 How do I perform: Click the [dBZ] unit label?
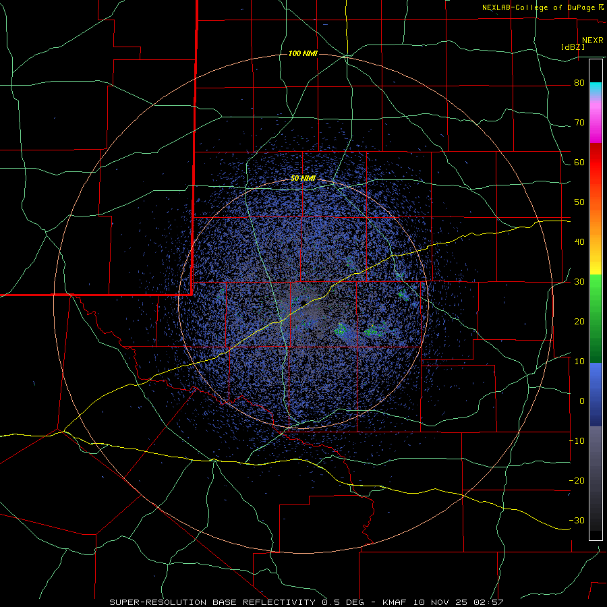(x=573, y=47)
